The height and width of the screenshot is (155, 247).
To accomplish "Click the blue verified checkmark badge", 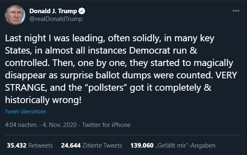I will coord(82,11).
